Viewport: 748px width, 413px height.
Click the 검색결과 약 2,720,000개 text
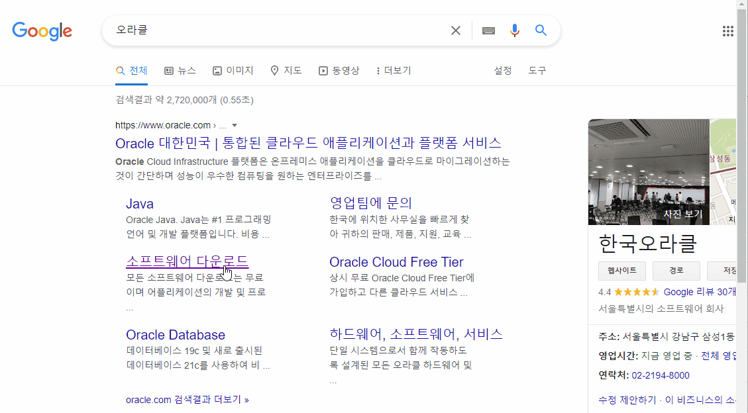tap(185, 100)
